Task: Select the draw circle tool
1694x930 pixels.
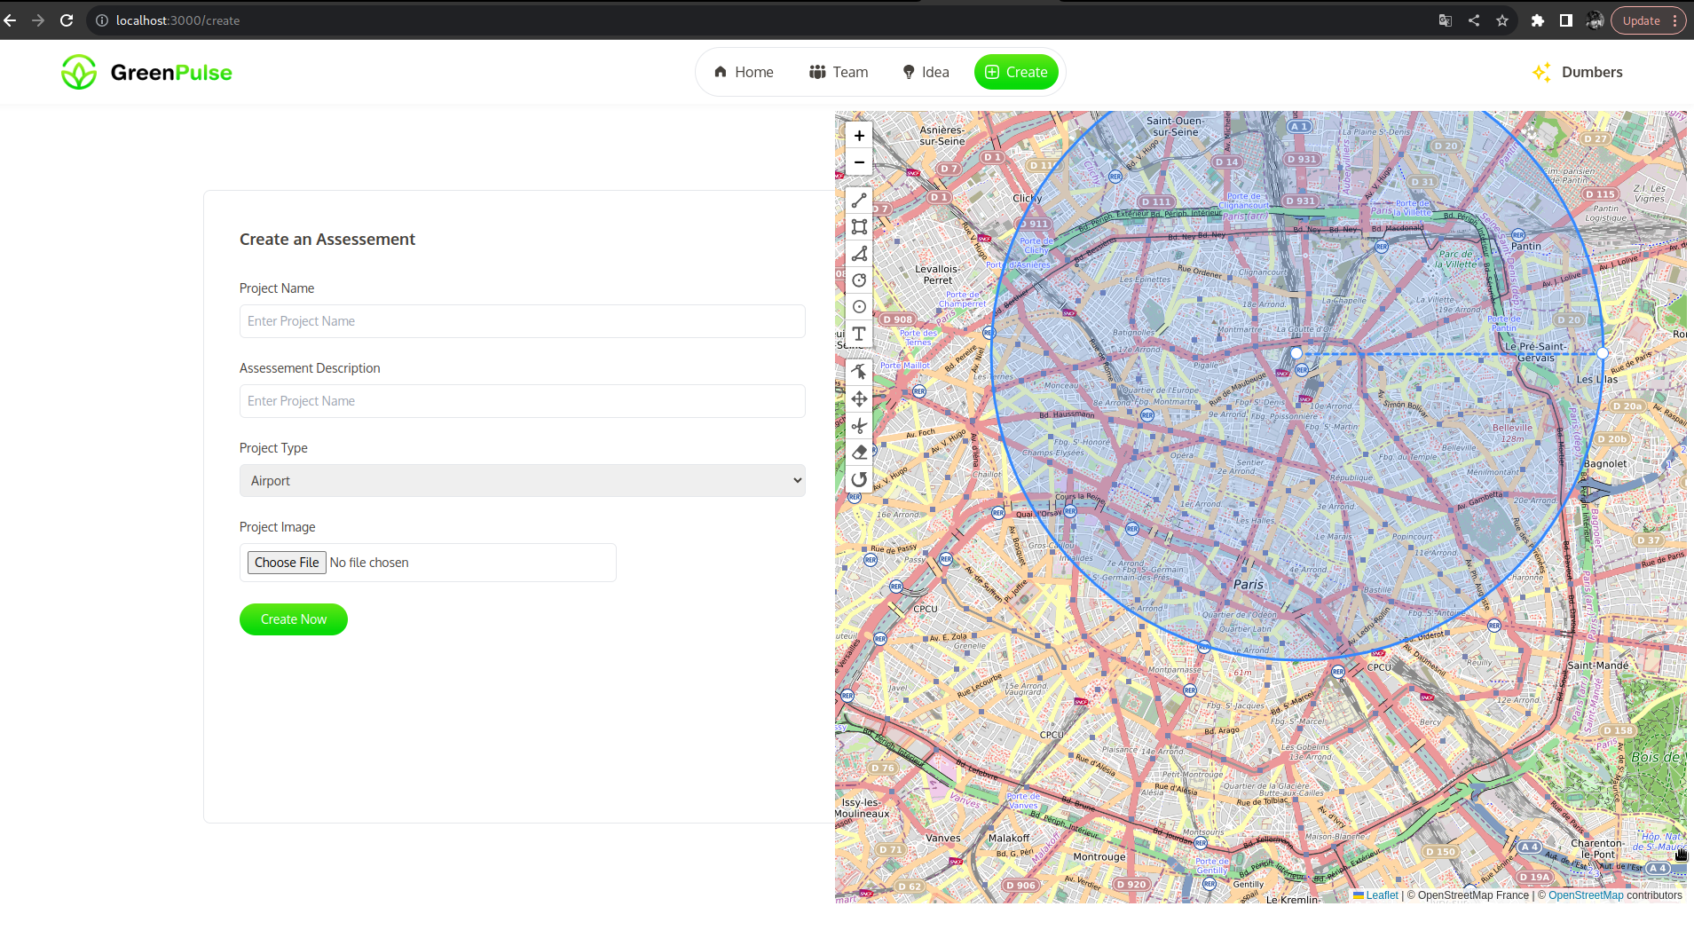Action: (x=859, y=280)
